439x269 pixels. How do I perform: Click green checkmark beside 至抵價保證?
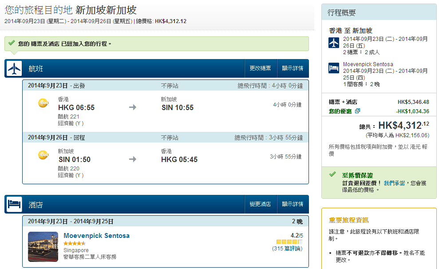point(332,174)
